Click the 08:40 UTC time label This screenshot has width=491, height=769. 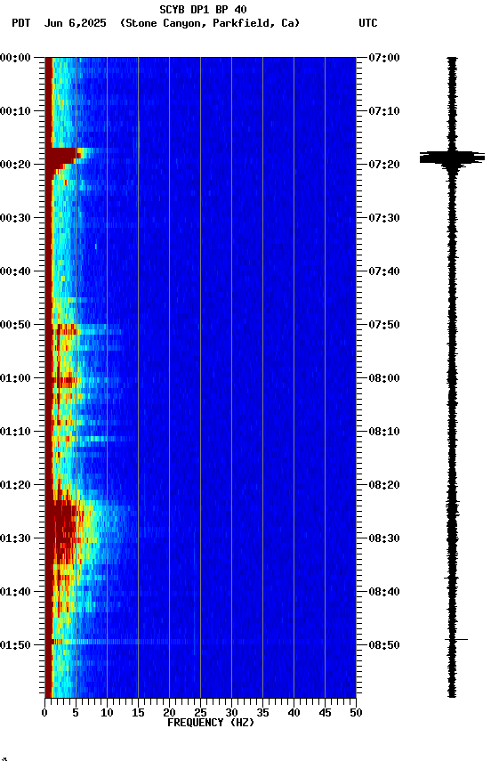[384, 592]
